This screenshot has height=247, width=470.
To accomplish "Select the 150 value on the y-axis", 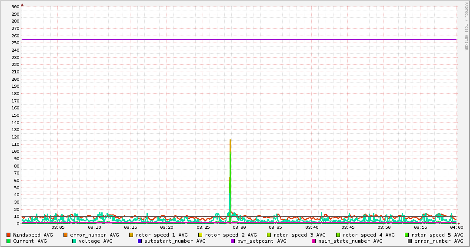I will [x=15, y=115].
